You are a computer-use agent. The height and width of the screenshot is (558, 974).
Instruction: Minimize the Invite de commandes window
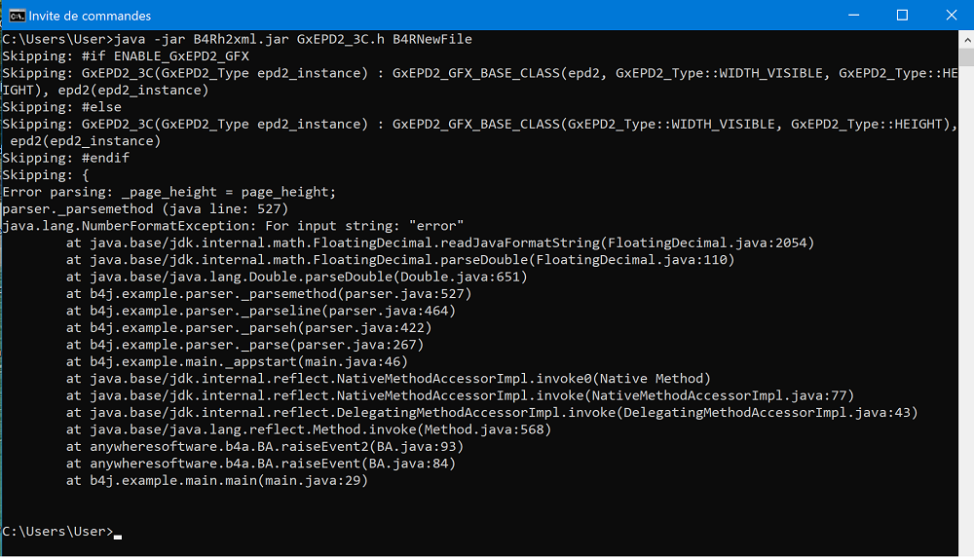click(x=853, y=15)
